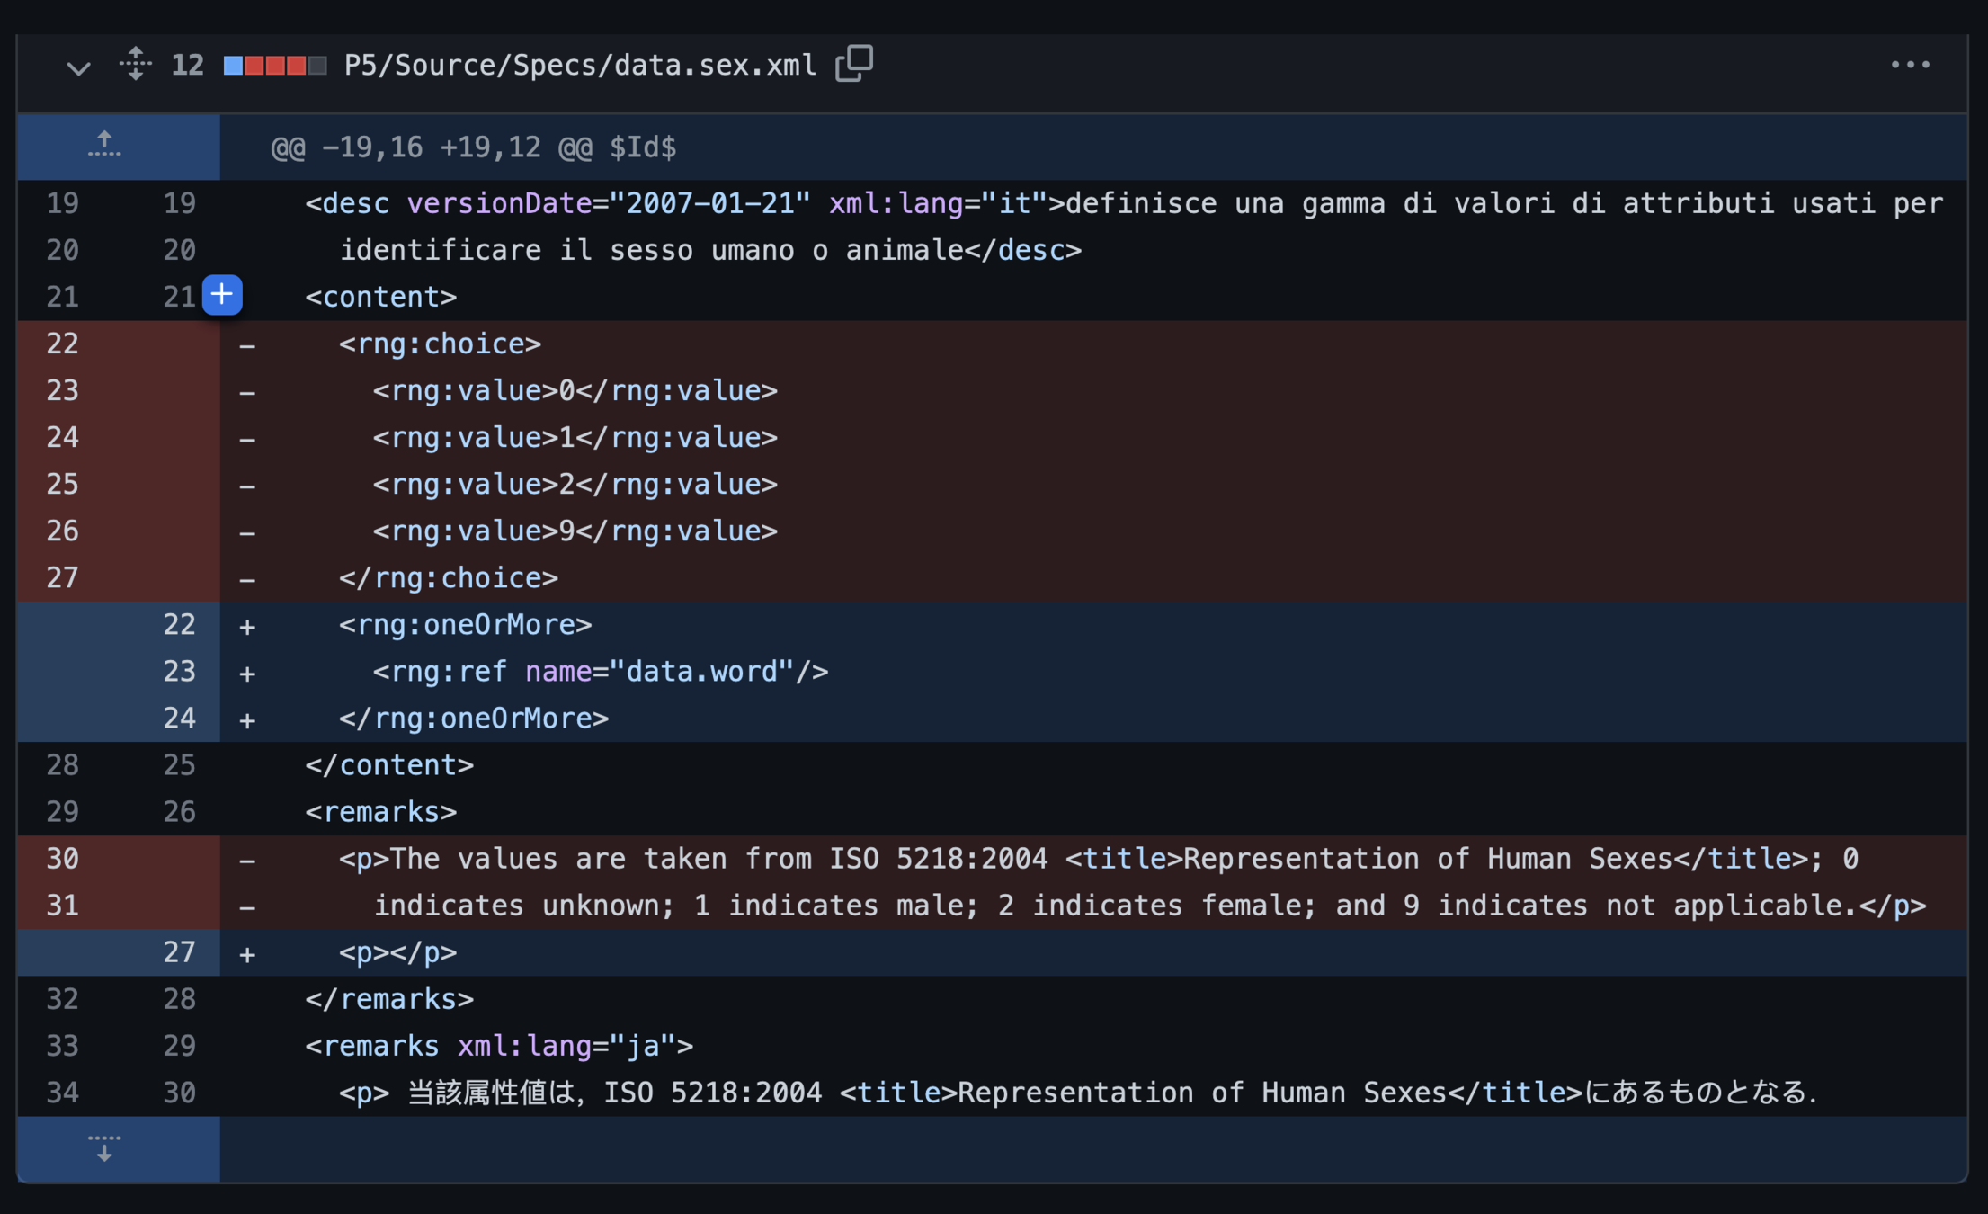This screenshot has width=1988, height=1214.
Task: Click old line number 30
Action: coord(62,859)
